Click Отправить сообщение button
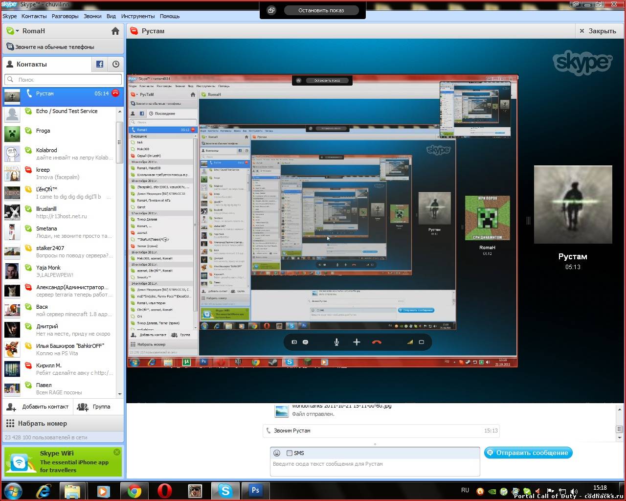The image size is (626, 501). pyautogui.click(x=528, y=453)
